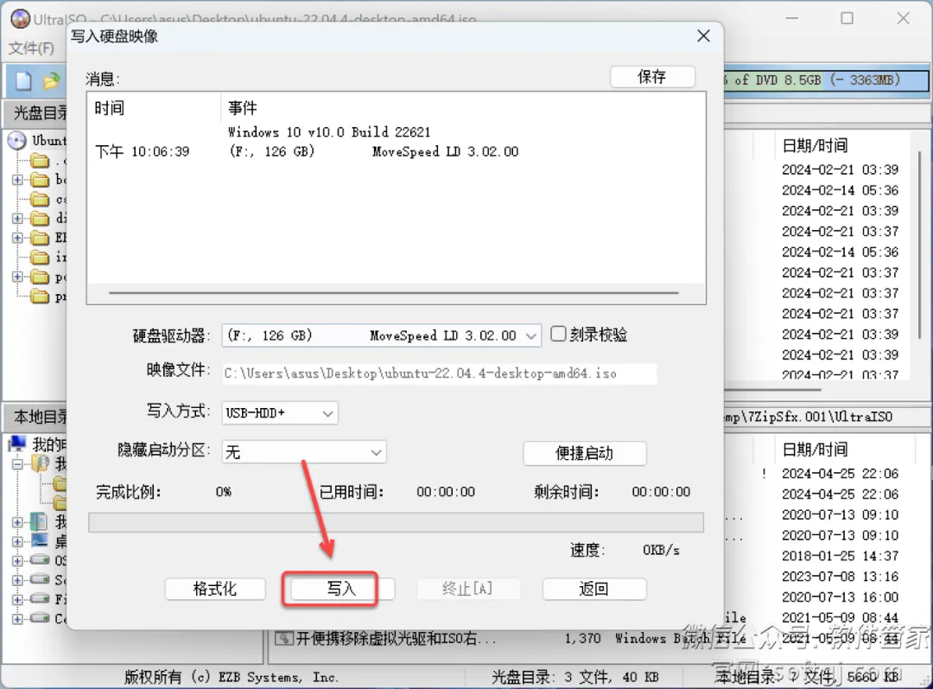Select the row dated 2023-07-08 13:16
The height and width of the screenshot is (689, 933).
[841, 577]
